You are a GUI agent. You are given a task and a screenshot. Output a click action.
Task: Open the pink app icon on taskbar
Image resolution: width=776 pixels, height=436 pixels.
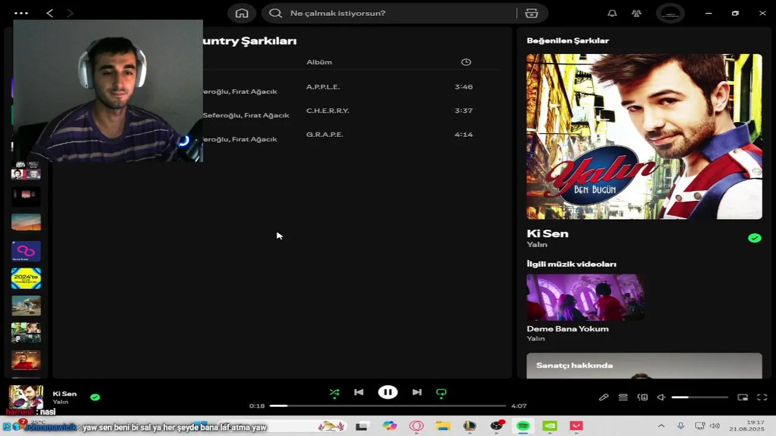pos(577,426)
